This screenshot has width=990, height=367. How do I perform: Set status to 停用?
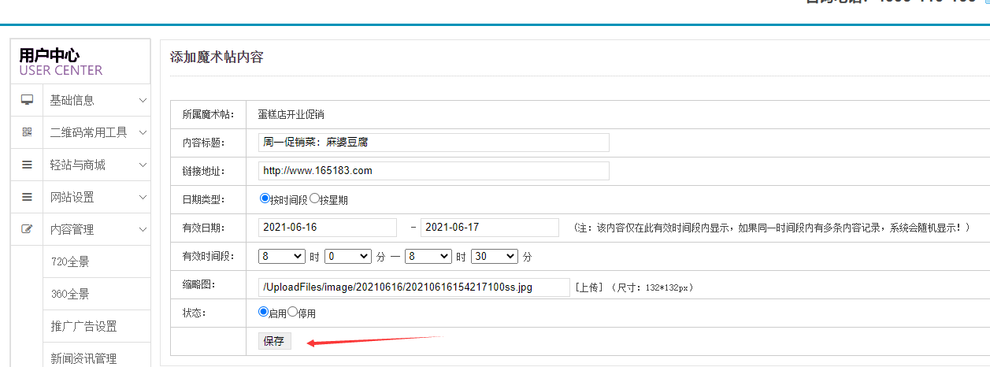coord(292,312)
